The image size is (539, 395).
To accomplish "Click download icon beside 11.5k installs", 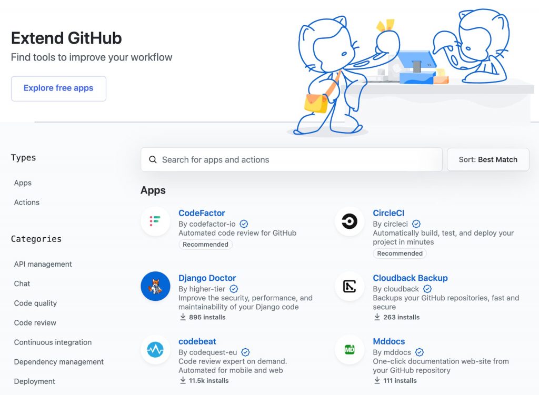I will tap(183, 380).
